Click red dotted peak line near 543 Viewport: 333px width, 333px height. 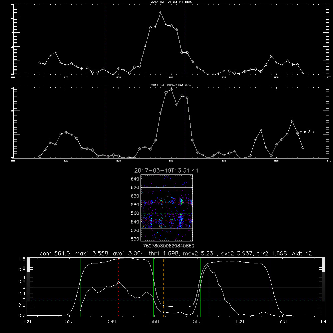119,287
